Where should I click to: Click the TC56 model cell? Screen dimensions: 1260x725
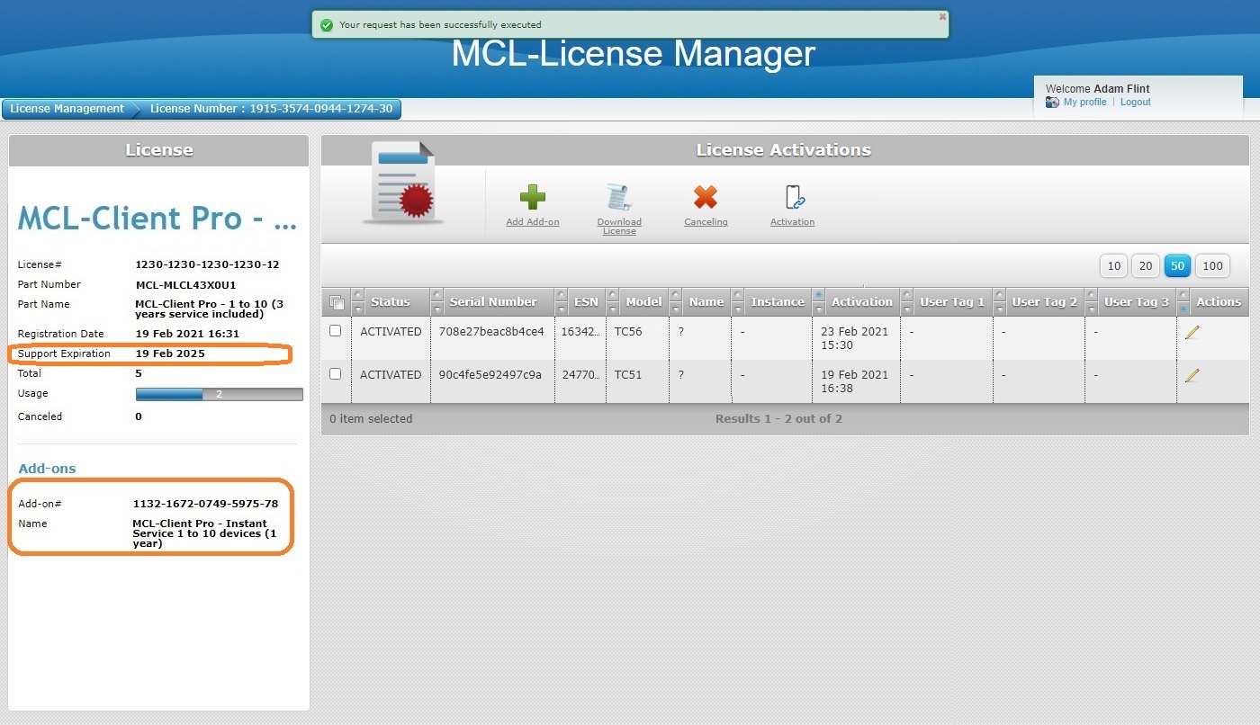click(x=628, y=332)
